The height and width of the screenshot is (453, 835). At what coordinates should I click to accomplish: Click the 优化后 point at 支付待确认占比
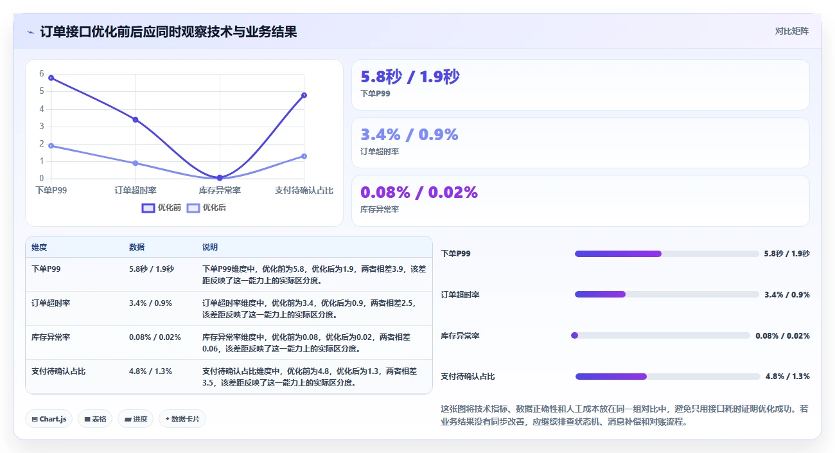pos(304,156)
